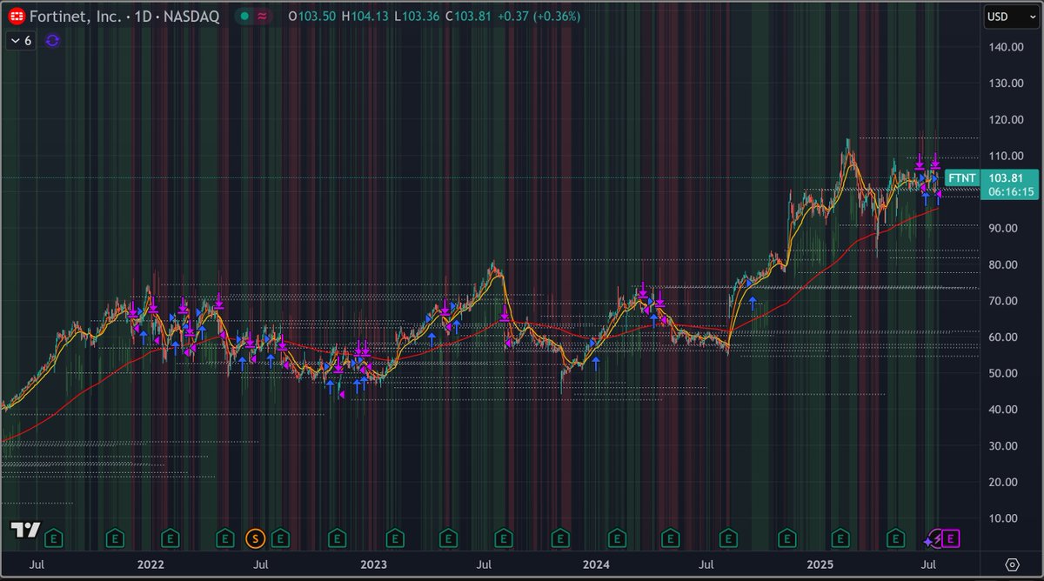Click the 2024 label on time axis

[597, 564]
